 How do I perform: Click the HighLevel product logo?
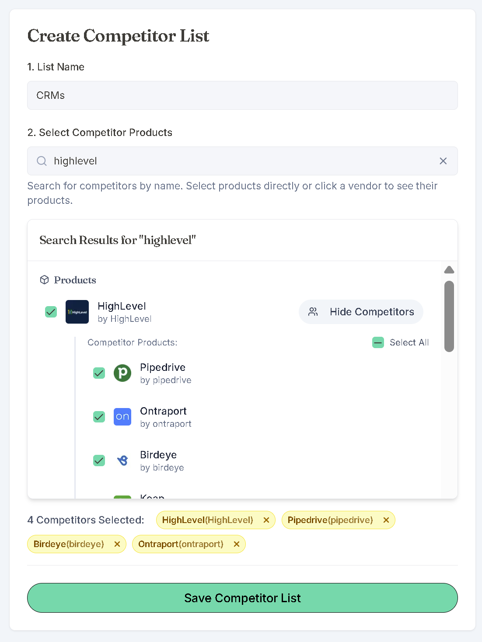(77, 312)
